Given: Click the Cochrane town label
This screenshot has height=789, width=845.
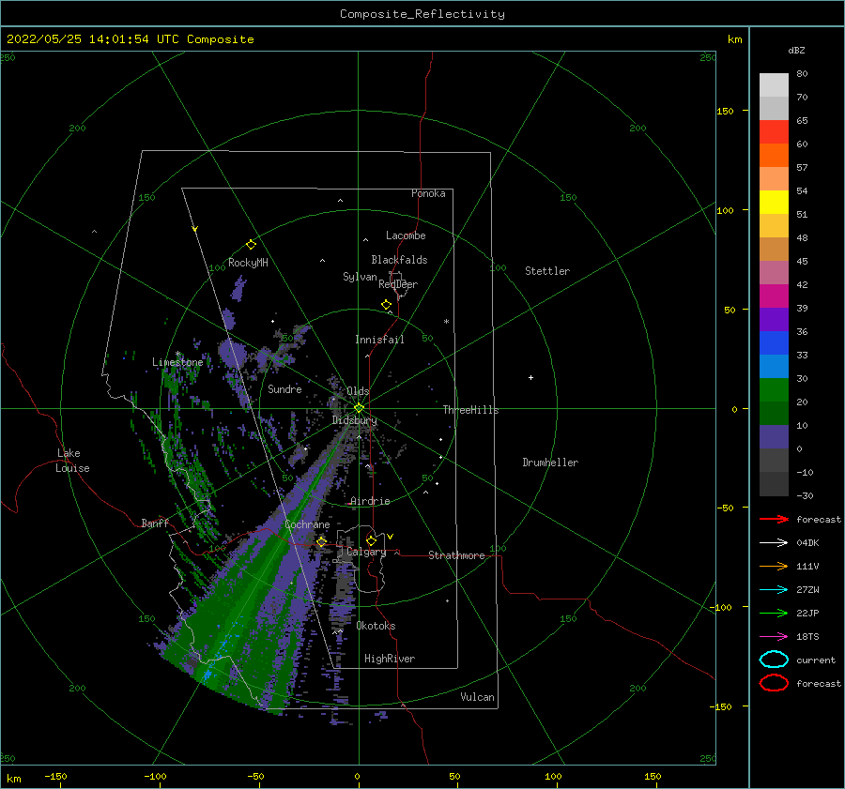Looking at the screenshot, I should click(x=307, y=524).
